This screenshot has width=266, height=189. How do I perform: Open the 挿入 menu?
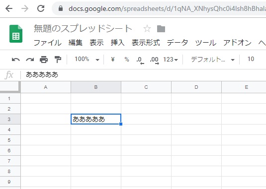(117, 43)
